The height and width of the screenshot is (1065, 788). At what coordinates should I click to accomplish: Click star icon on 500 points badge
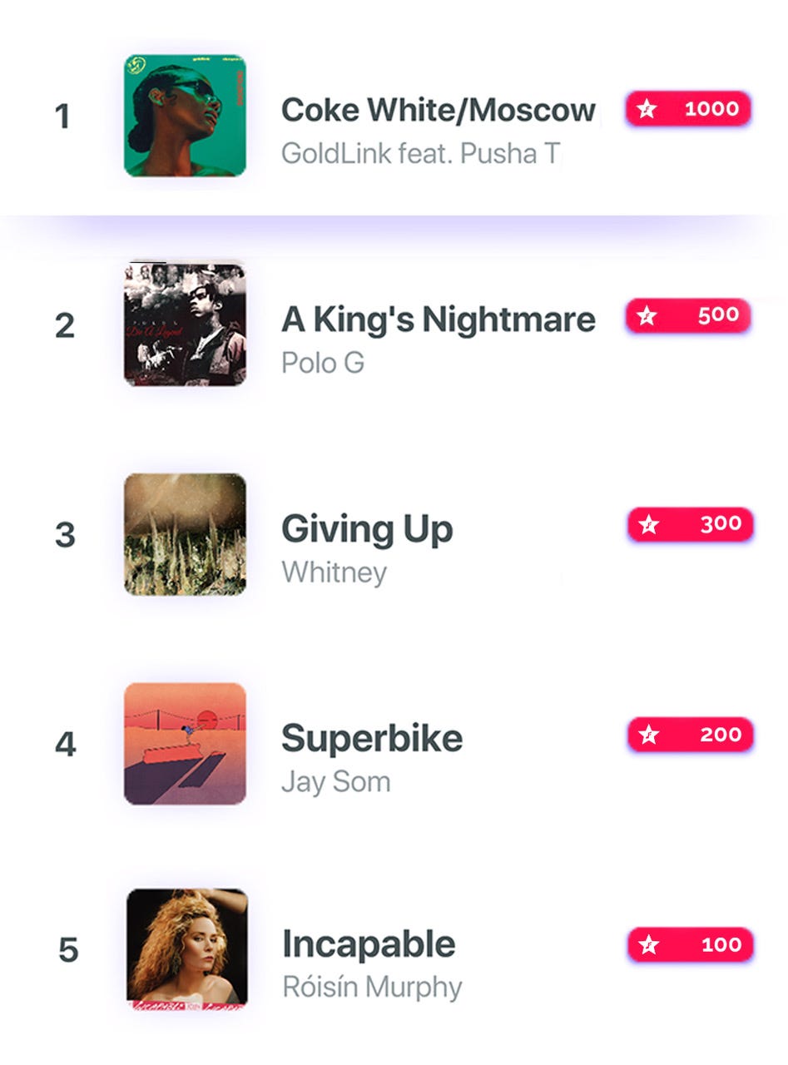point(647,315)
